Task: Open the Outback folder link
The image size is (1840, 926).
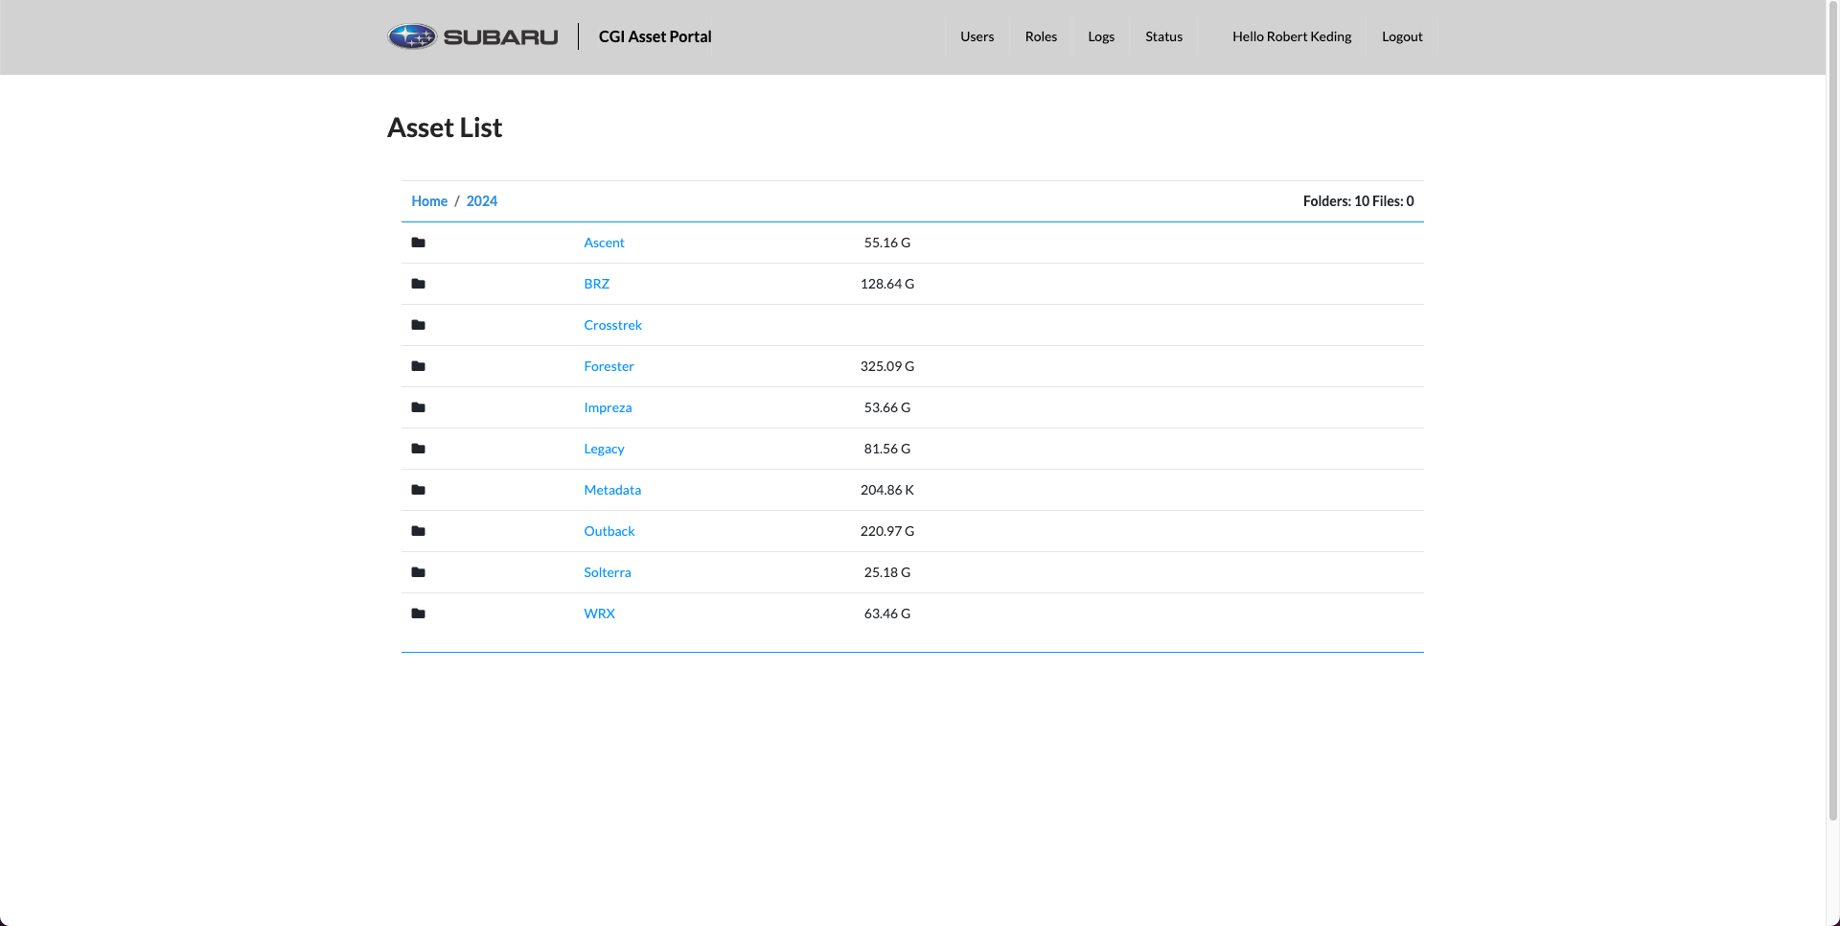Action: (609, 531)
